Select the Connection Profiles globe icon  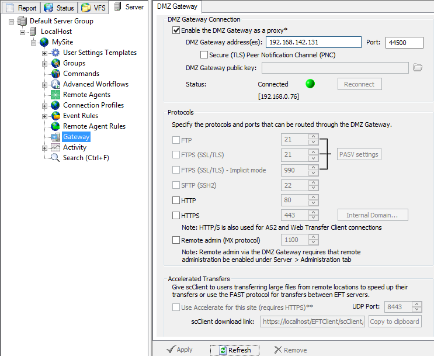tap(55, 105)
